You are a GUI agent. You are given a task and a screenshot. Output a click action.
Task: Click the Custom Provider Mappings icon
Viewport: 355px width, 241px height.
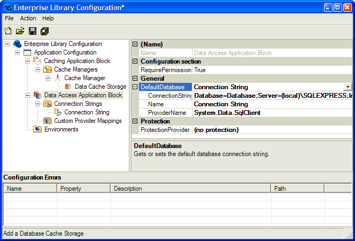(48, 121)
